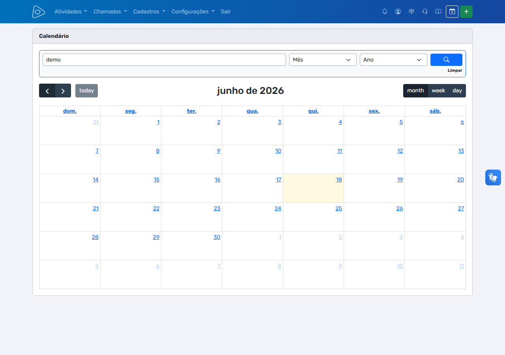
Task: Click the qua. column header
Action: 252,111
